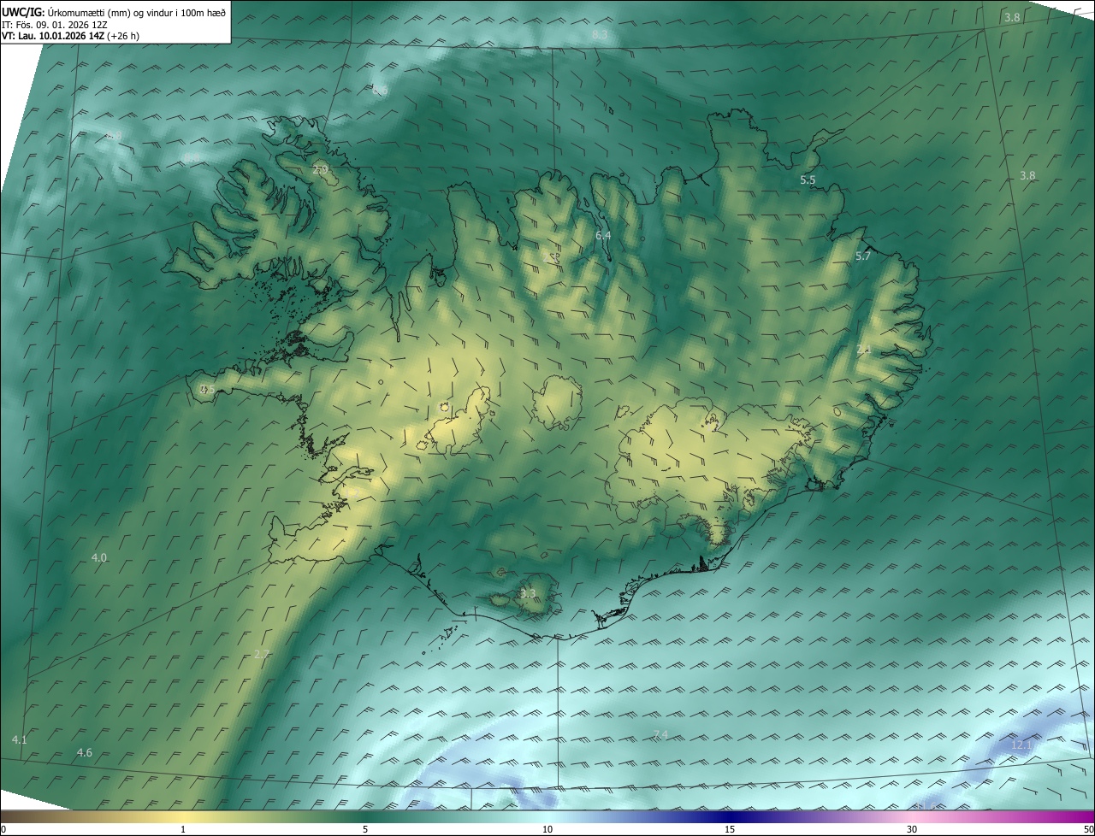Click the 8.3 value label on the map

click(599, 34)
